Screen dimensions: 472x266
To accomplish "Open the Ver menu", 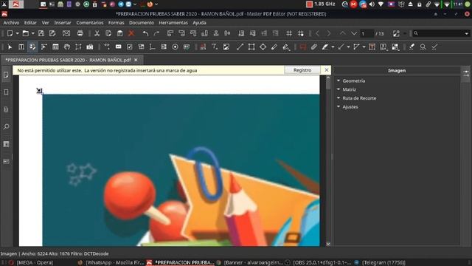I will pyautogui.click(x=46, y=23).
